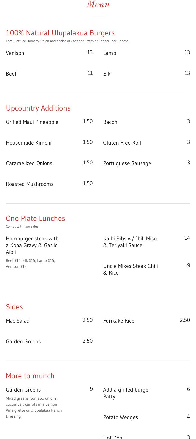Viewport: 196px width, 439px height.
Task: Click the 100% Natural Ulupalakua Burgers heading
Action: coord(60,33)
